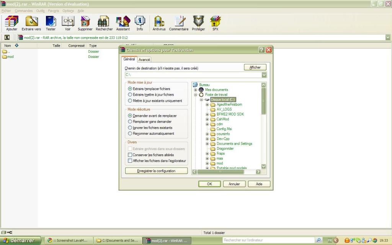Click the Annuler button

pyautogui.click(x=234, y=184)
